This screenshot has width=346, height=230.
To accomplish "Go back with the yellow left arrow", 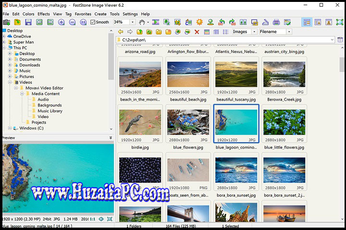I will point(121,32).
